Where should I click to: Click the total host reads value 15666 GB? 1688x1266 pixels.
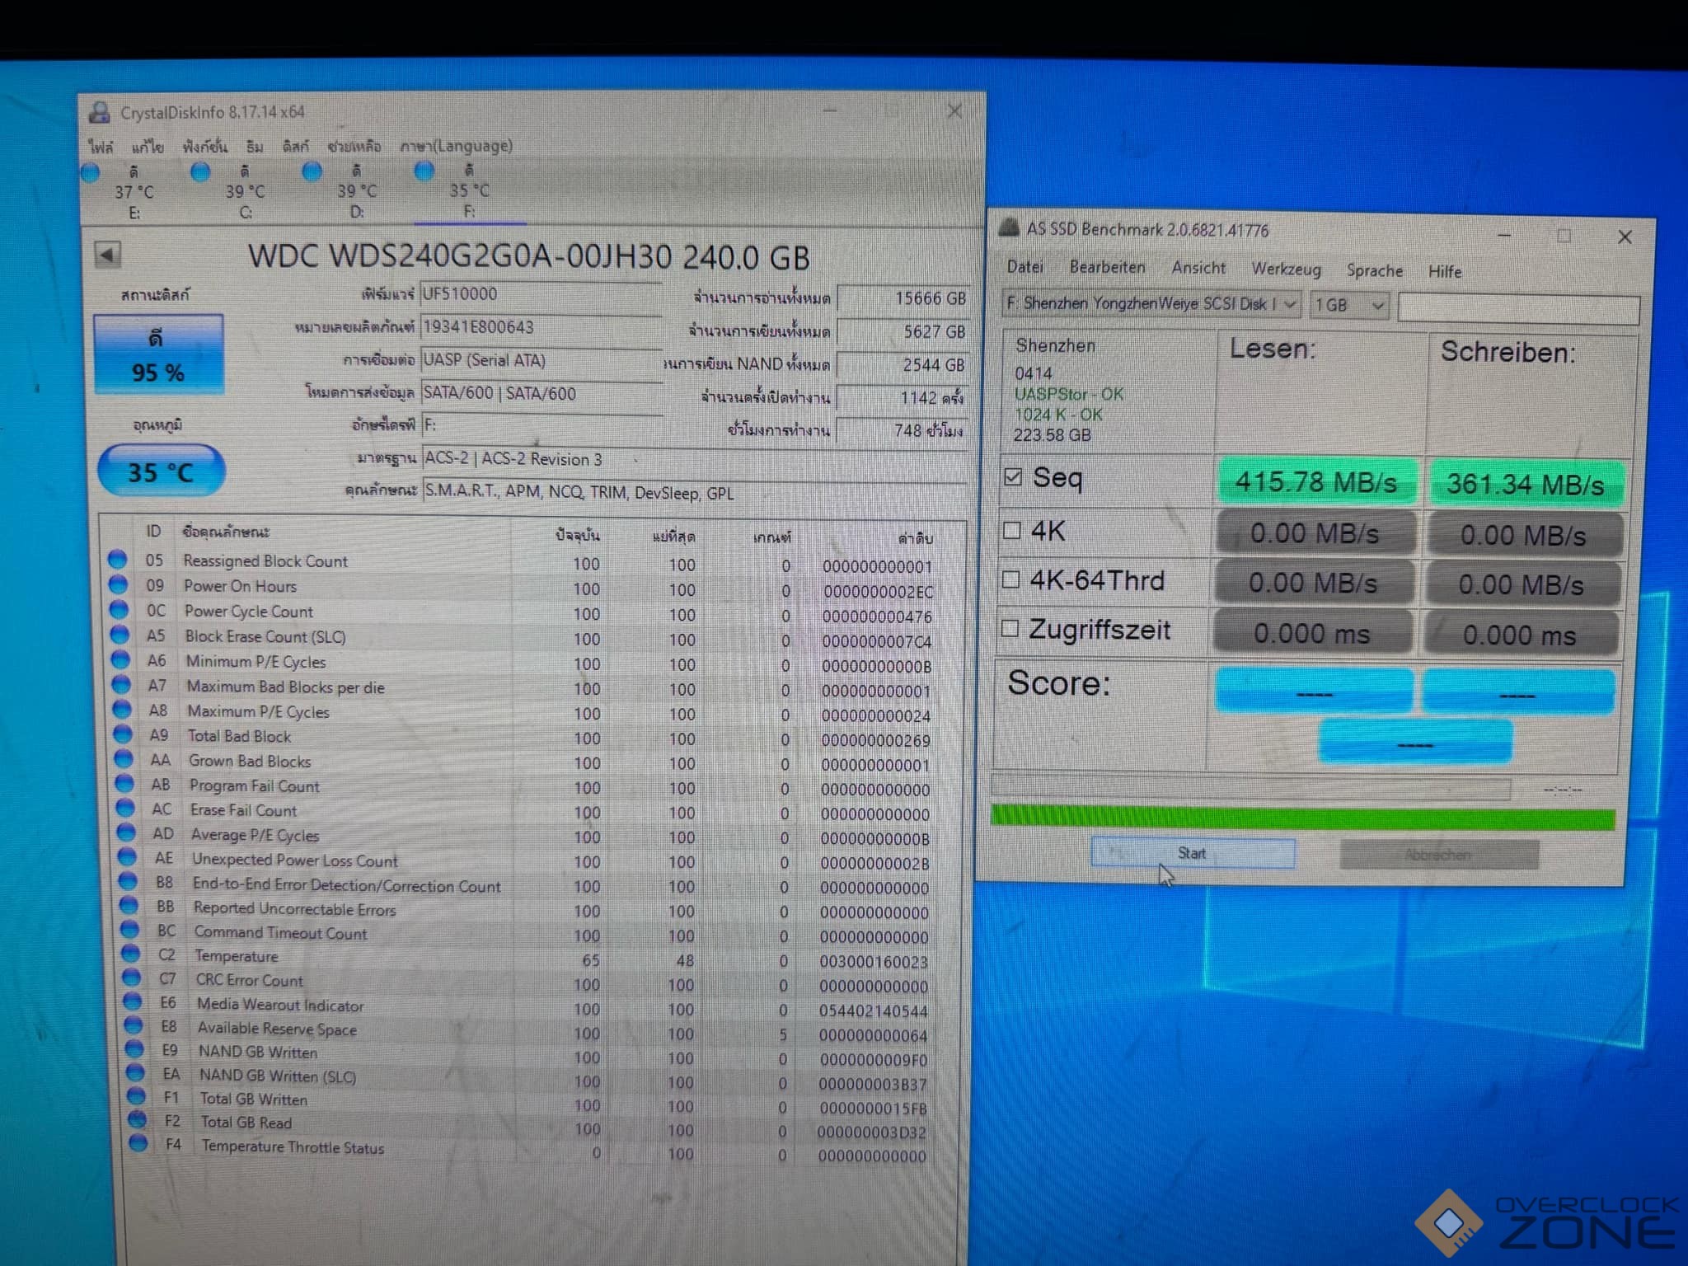[903, 298]
